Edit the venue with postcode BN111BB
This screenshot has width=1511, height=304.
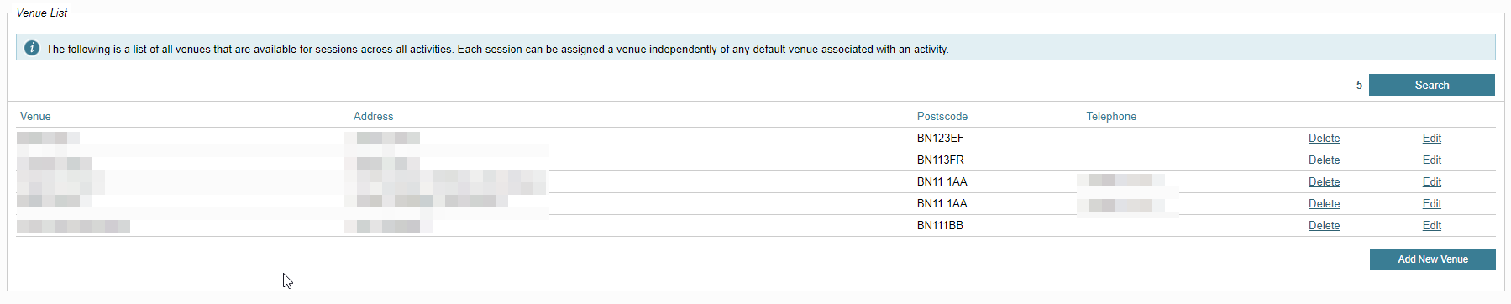tap(1431, 226)
